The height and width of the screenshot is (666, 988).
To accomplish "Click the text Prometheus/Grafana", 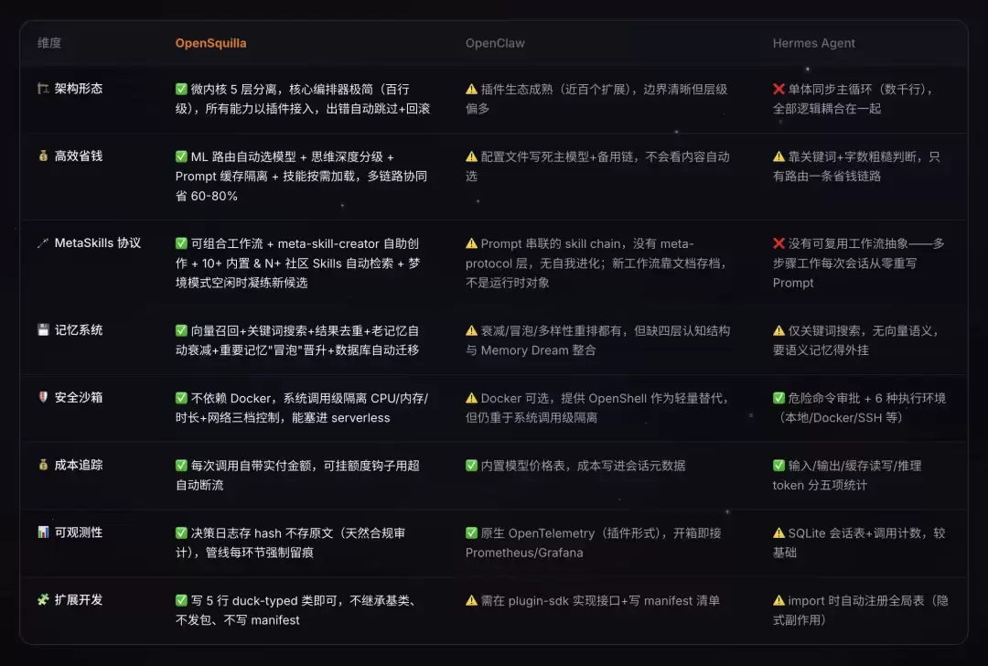I will point(524,553).
